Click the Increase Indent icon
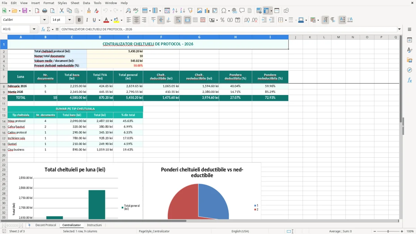The width and height of the screenshot is (416, 234). point(264,20)
